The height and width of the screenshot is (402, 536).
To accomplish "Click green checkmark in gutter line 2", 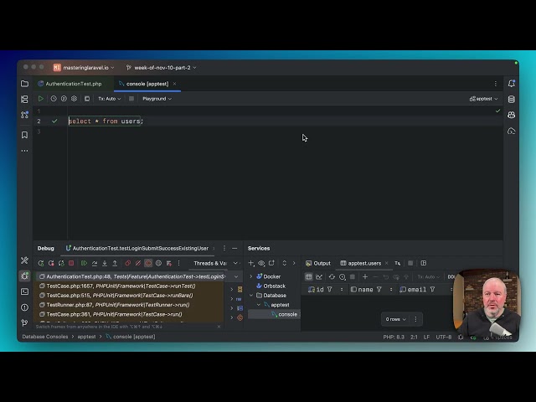I will 54,121.
